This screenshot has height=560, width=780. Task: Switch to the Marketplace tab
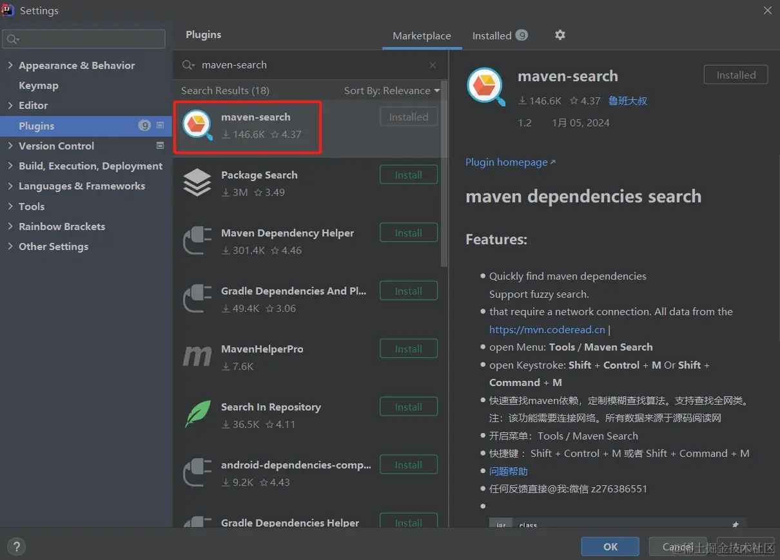(x=422, y=36)
